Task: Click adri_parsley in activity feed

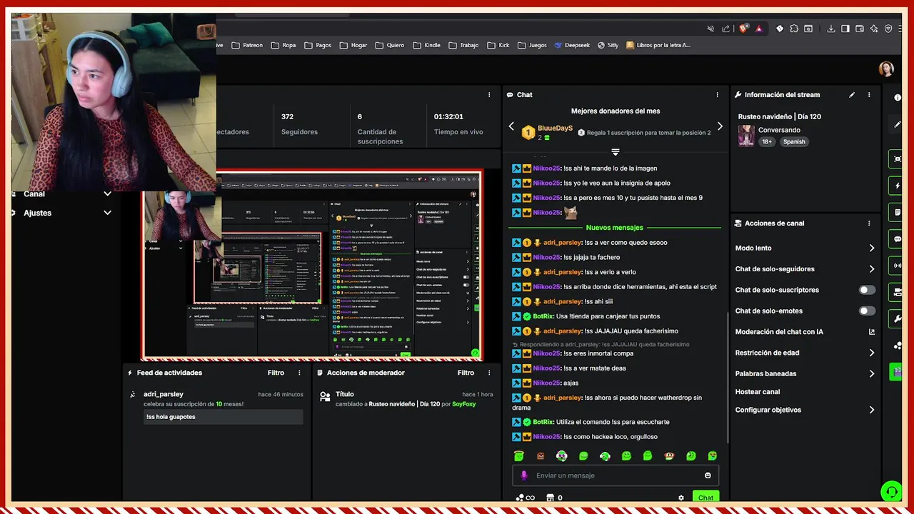Action: (x=163, y=394)
